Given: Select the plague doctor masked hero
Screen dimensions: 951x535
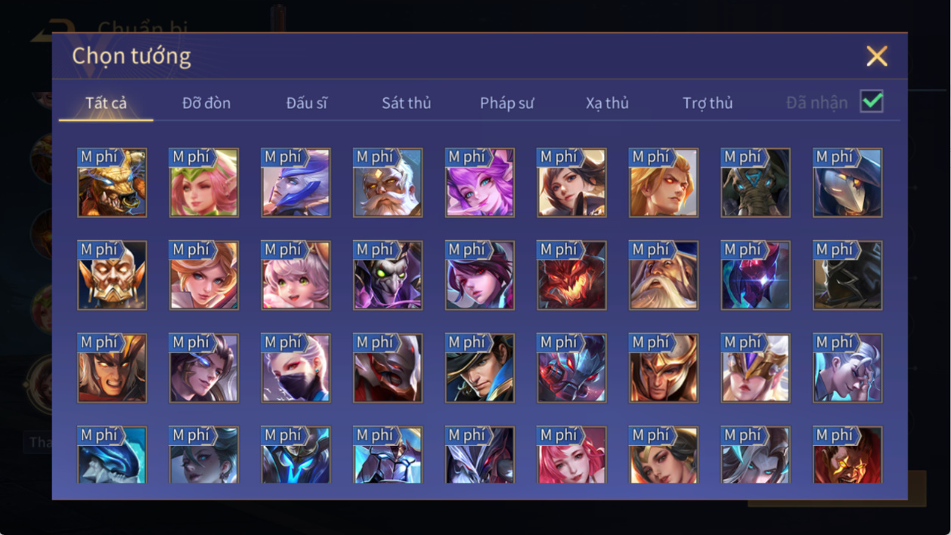Looking at the screenshot, I should click(847, 183).
